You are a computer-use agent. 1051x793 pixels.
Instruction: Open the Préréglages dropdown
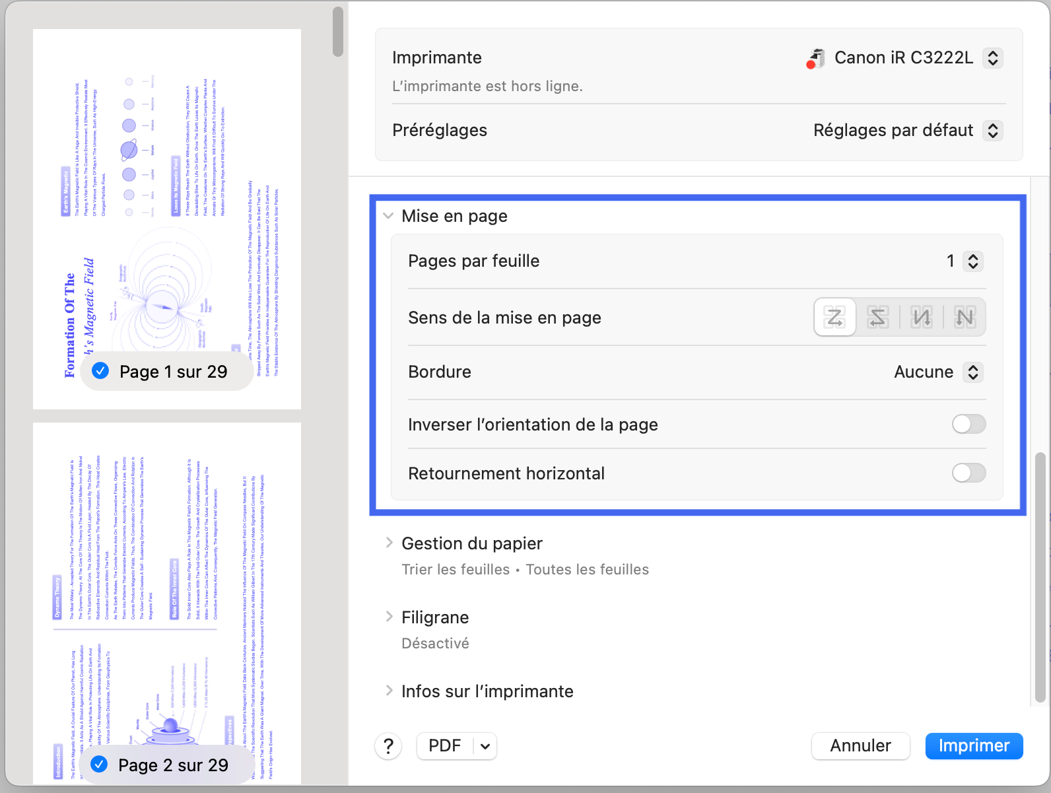[993, 130]
